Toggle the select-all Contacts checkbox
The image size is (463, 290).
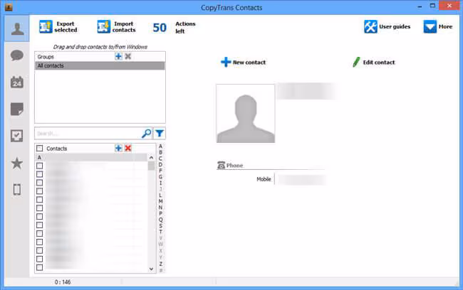(40, 149)
